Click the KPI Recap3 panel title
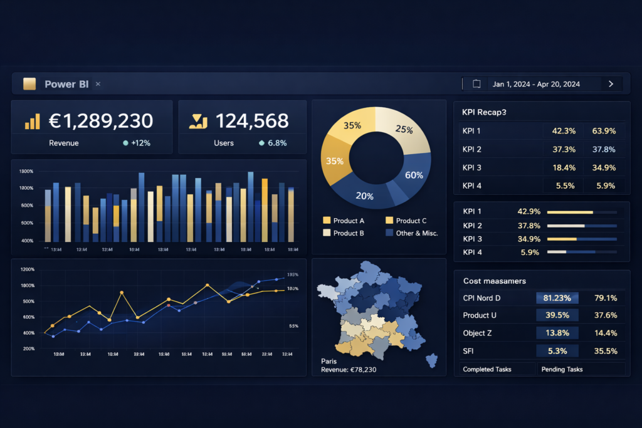Viewport: 642px width, 428px height. (x=484, y=112)
